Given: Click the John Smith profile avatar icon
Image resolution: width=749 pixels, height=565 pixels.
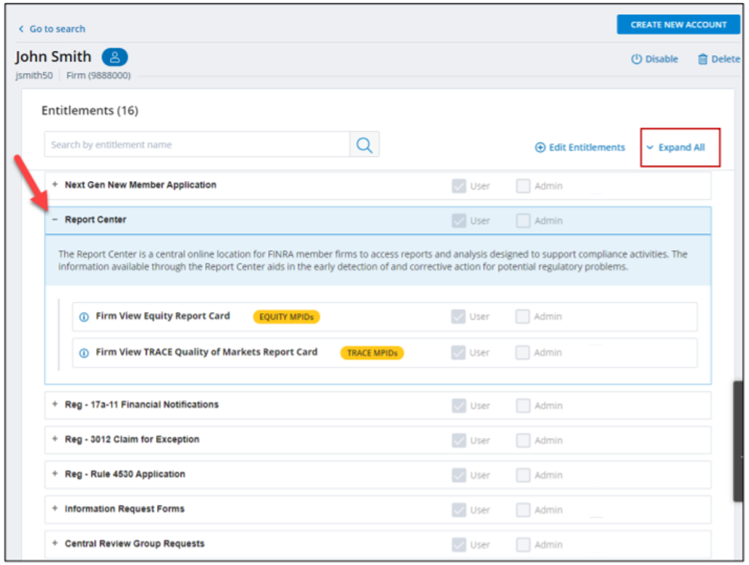Looking at the screenshot, I should pos(115,56).
